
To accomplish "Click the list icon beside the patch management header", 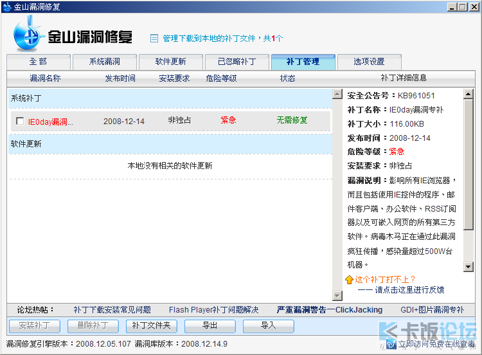I will [154, 39].
